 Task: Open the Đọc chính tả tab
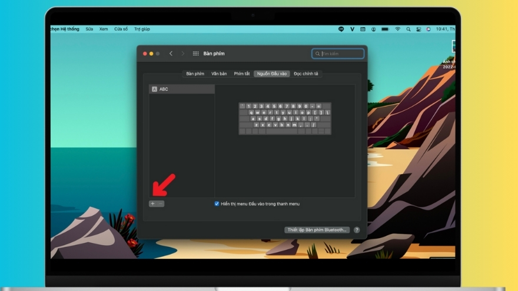coord(306,73)
